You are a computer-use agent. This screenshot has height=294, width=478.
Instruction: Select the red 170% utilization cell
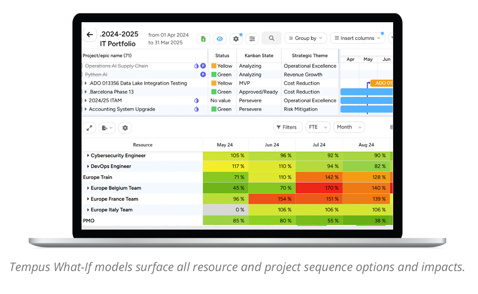click(319, 188)
